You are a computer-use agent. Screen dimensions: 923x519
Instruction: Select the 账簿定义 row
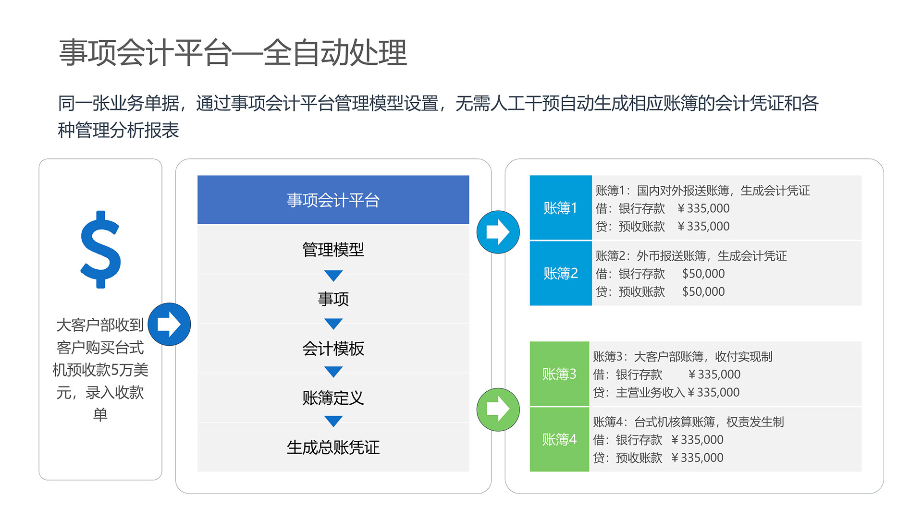(x=333, y=398)
